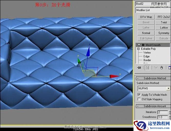This screenshot has width=171, height=131.
Task: Toggle the MeshSmooth lightbulb on/off icon
Action: click(139, 45)
